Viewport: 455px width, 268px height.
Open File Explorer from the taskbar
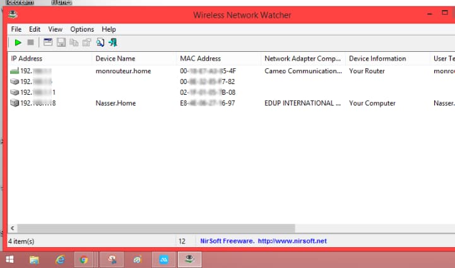click(x=34, y=260)
